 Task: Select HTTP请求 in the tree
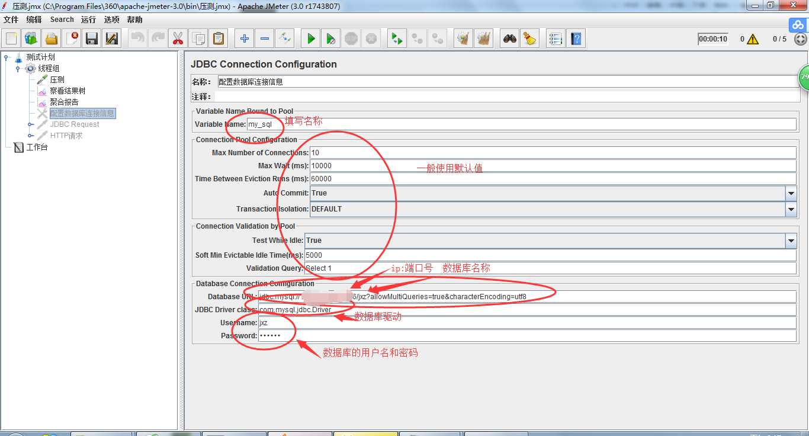pos(66,136)
